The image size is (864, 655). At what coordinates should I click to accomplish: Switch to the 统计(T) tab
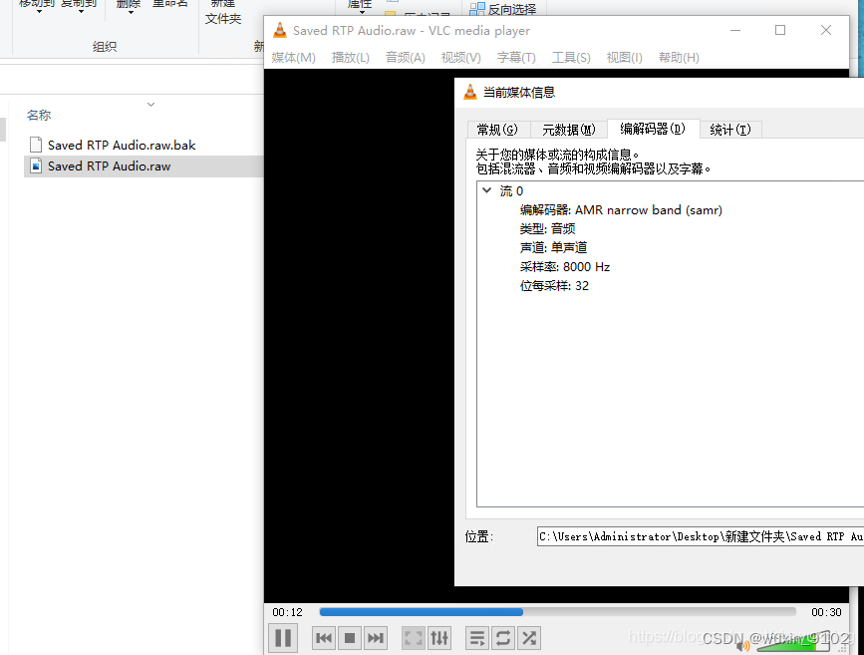(730, 130)
